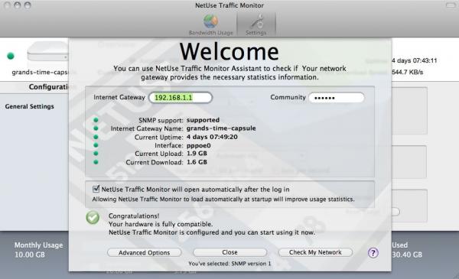The image size is (459, 279).
Task: Click the grands-time-capsule gateway name value
Action: click(x=221, y=128)
